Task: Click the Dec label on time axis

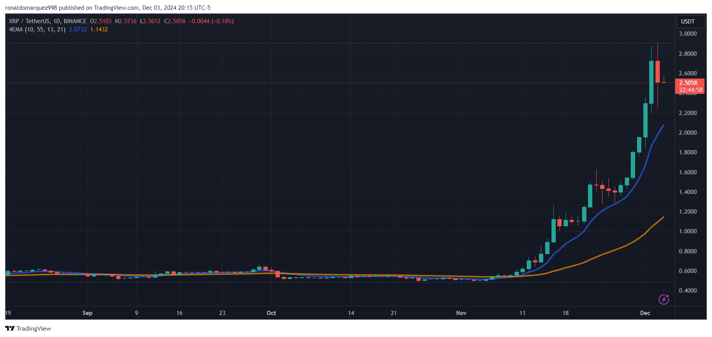Action: click(x=645, y=313)
